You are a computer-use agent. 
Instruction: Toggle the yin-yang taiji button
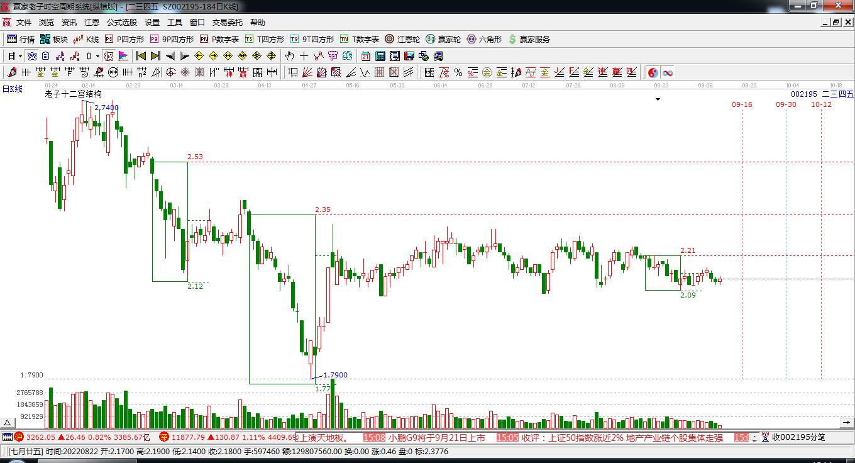[653, 72]
